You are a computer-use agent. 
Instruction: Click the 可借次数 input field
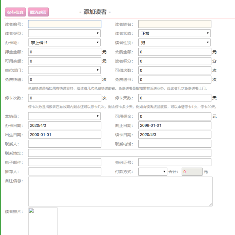(x=175, y=70)
